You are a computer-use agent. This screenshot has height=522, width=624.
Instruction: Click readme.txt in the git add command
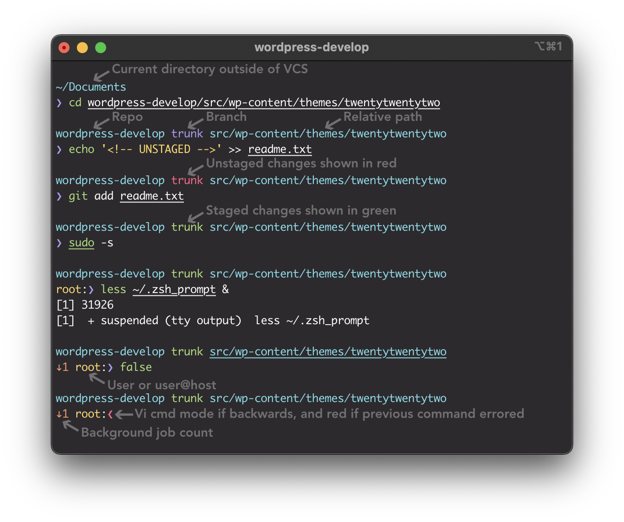[152, 196]
